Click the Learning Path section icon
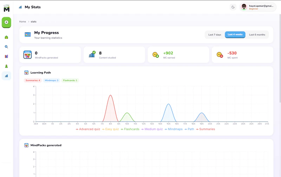The image size is (281, 177). (x=26, y=72)
